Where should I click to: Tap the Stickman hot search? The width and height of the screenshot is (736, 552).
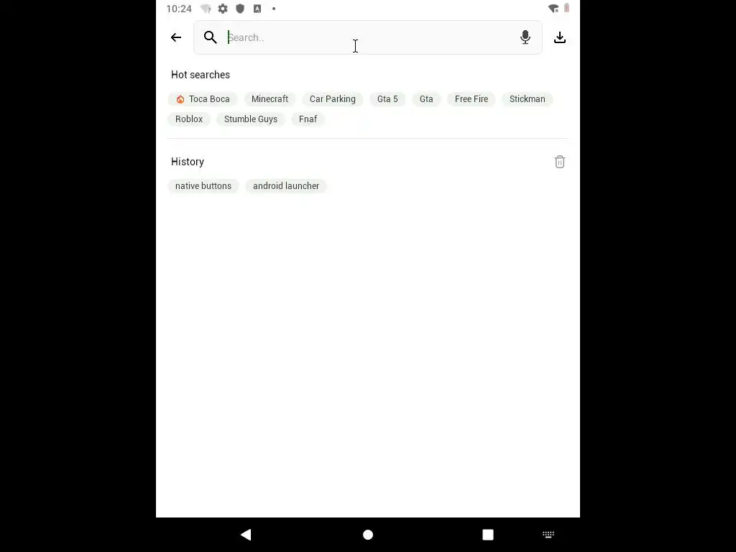tap(527, 99)
